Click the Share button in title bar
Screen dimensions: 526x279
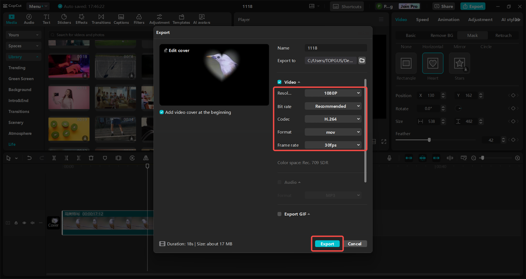[x=443, y=6]
